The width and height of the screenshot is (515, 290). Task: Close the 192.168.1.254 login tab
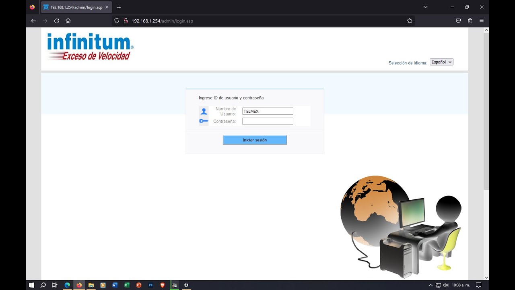click(107, 7)
